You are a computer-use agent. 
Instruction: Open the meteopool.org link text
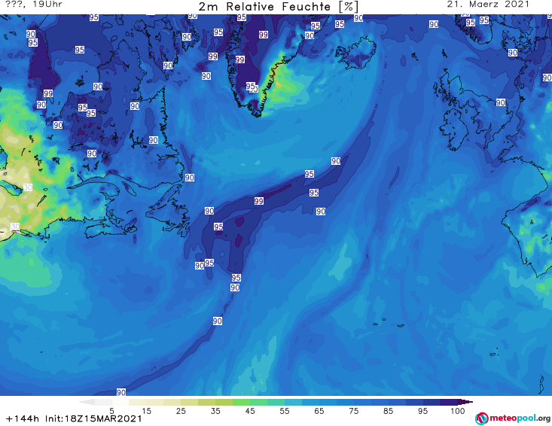(520, 418)
